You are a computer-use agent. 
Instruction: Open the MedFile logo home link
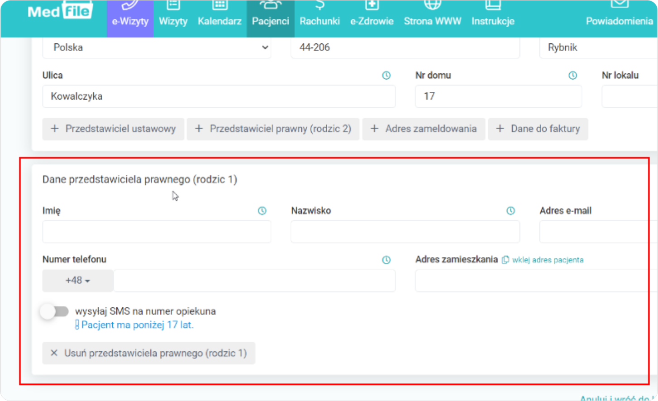coord(60,11)
